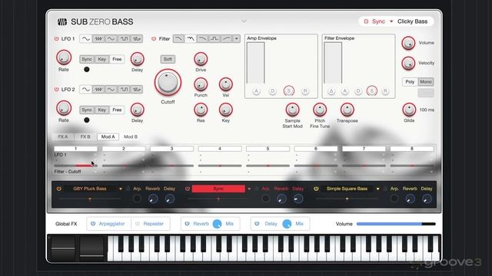This screenshot has width=492, height=276.
Task: Toggle GBY Pluck Bass layer power
Action: [58, 189]
